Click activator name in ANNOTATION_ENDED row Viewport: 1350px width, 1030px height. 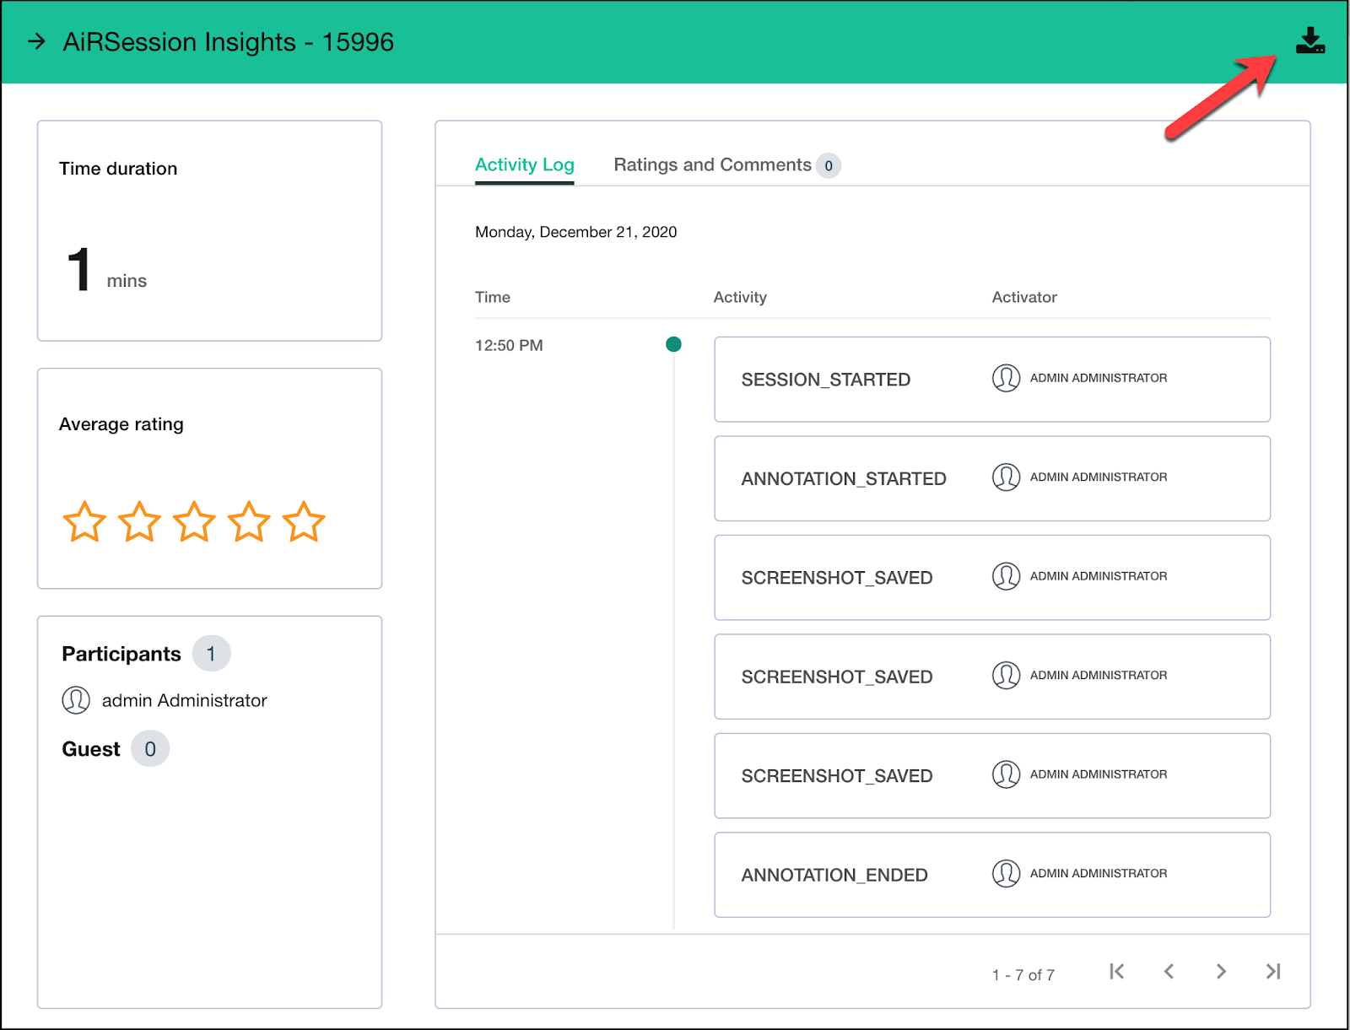point(1099,873)
